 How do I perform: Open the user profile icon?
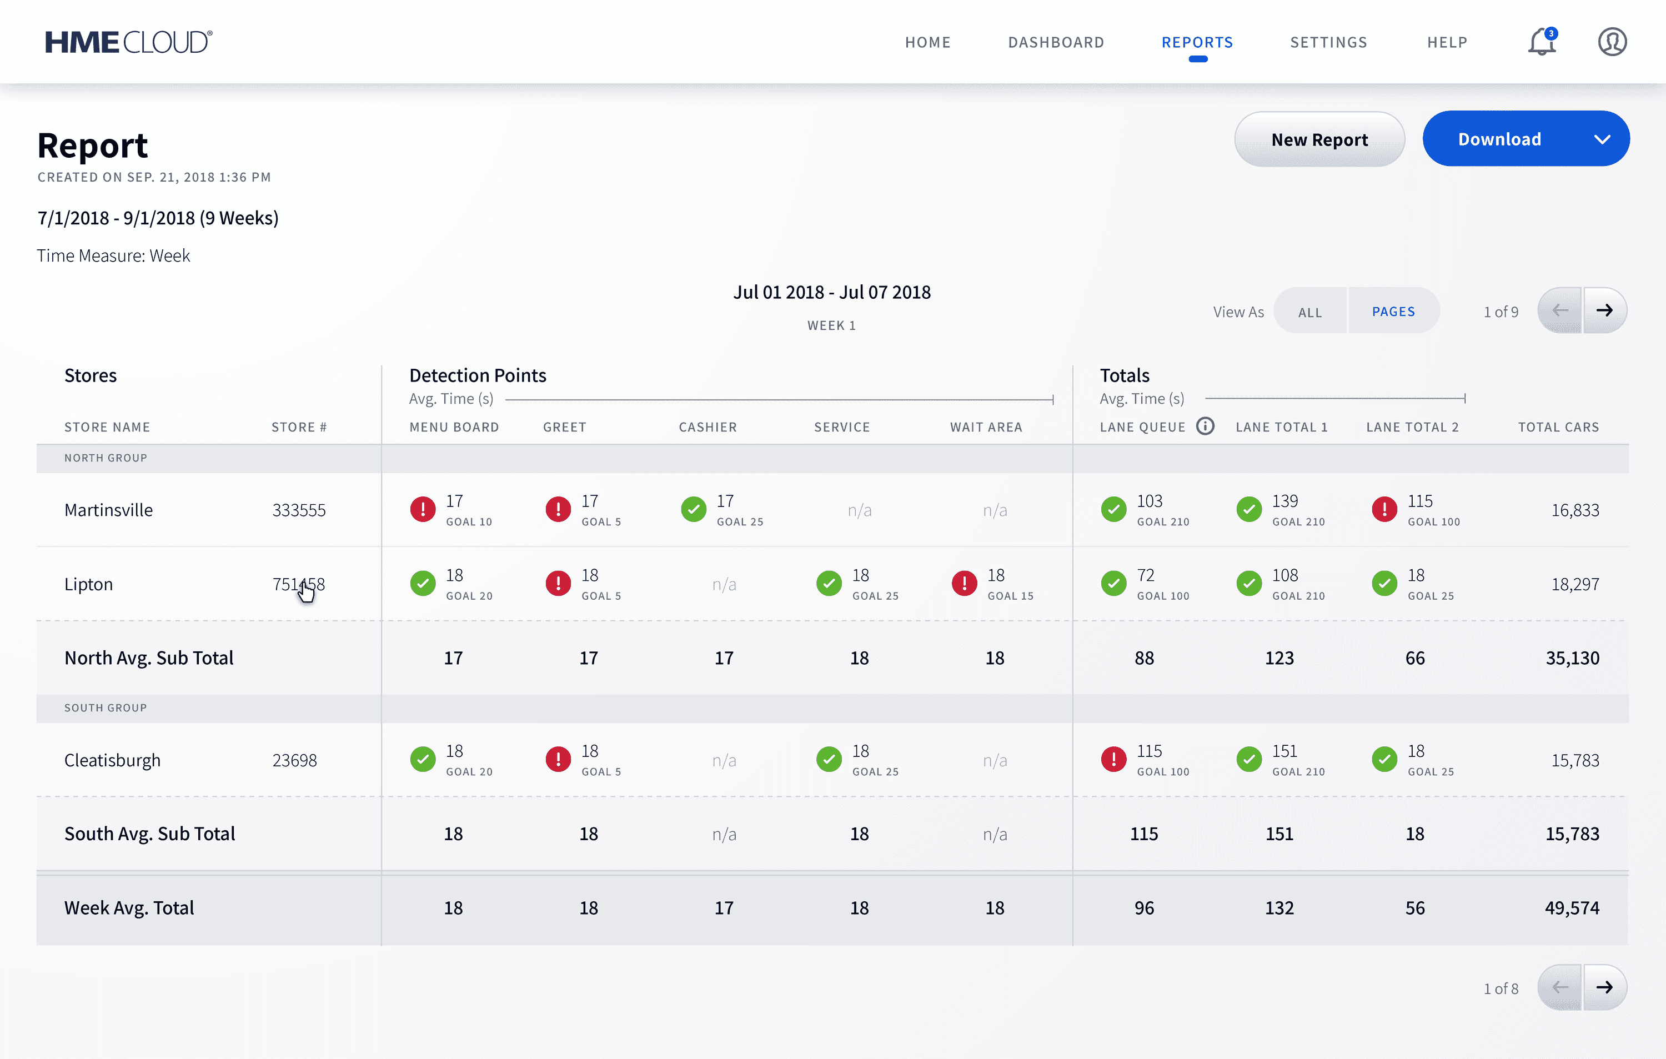point(1612,42)
